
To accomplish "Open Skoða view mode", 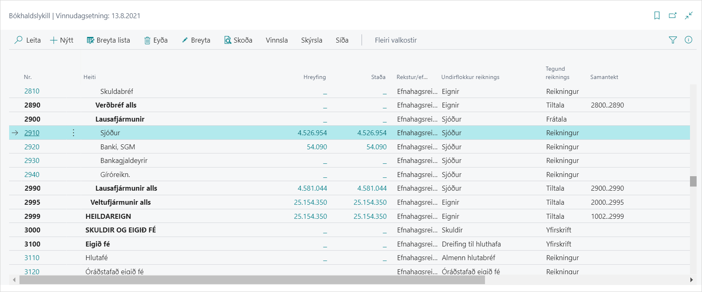I will (x=238, y=40).
